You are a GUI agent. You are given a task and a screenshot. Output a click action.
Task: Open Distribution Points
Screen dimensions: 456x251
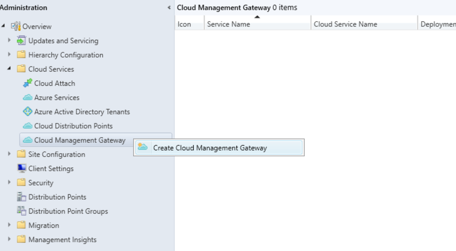tap(57, 197)
